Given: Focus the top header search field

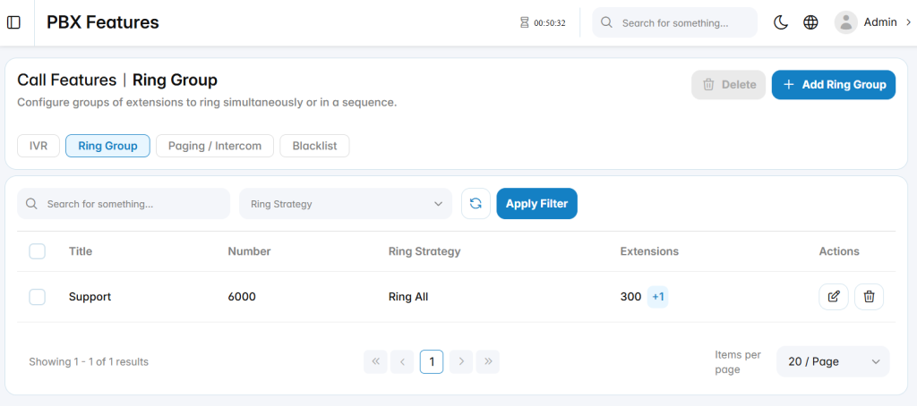Looking at the screenshot, I should (x=675, y=22).
